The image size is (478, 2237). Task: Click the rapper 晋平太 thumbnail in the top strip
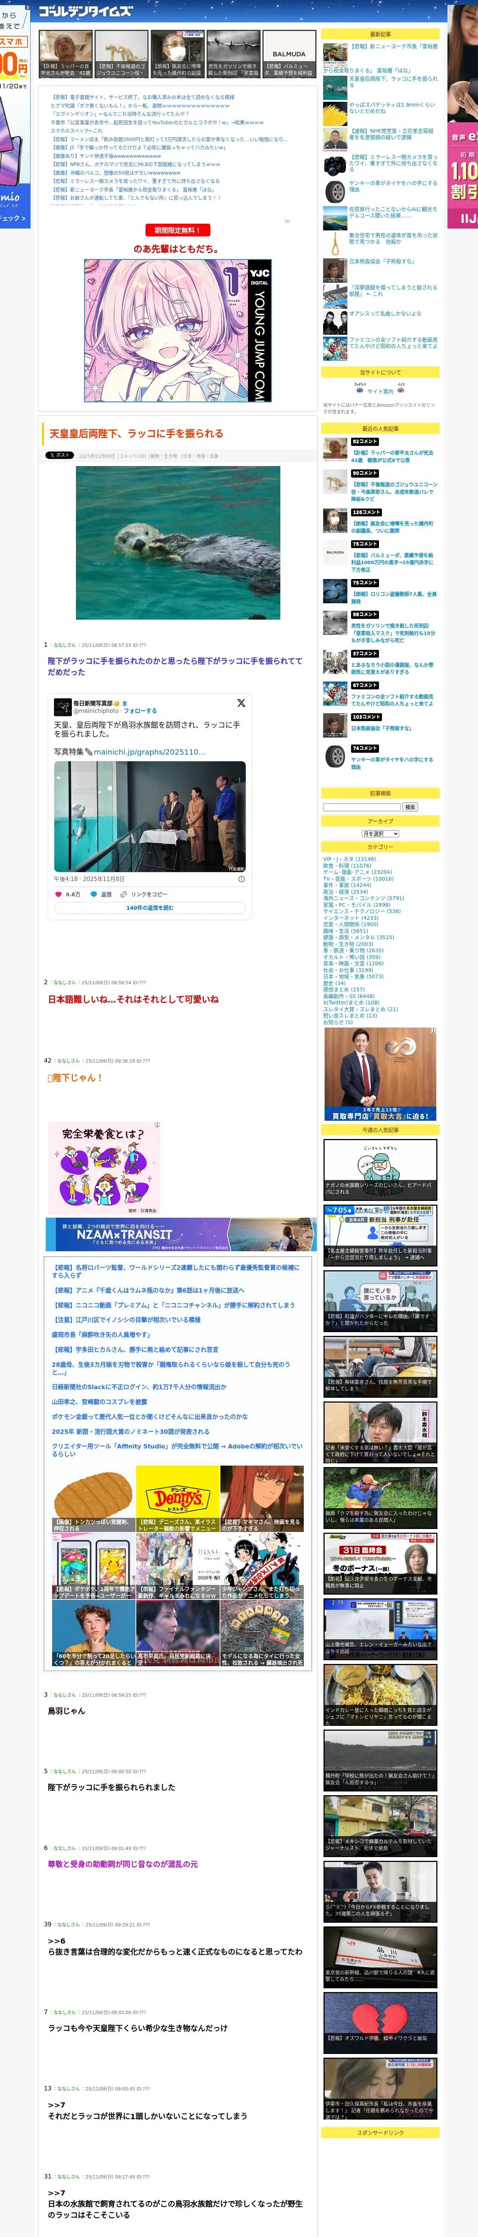pyautogui.click(x=66, y=54)
